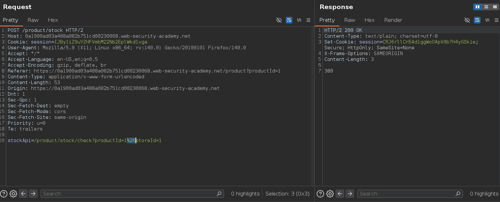The image size is (500, 202).
Task: Select top-bottom split layout icon
Action: coord(486,7)
